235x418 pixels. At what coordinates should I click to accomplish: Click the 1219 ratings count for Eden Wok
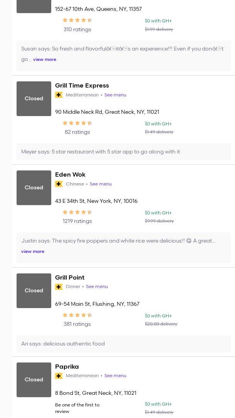coord(77,221)
